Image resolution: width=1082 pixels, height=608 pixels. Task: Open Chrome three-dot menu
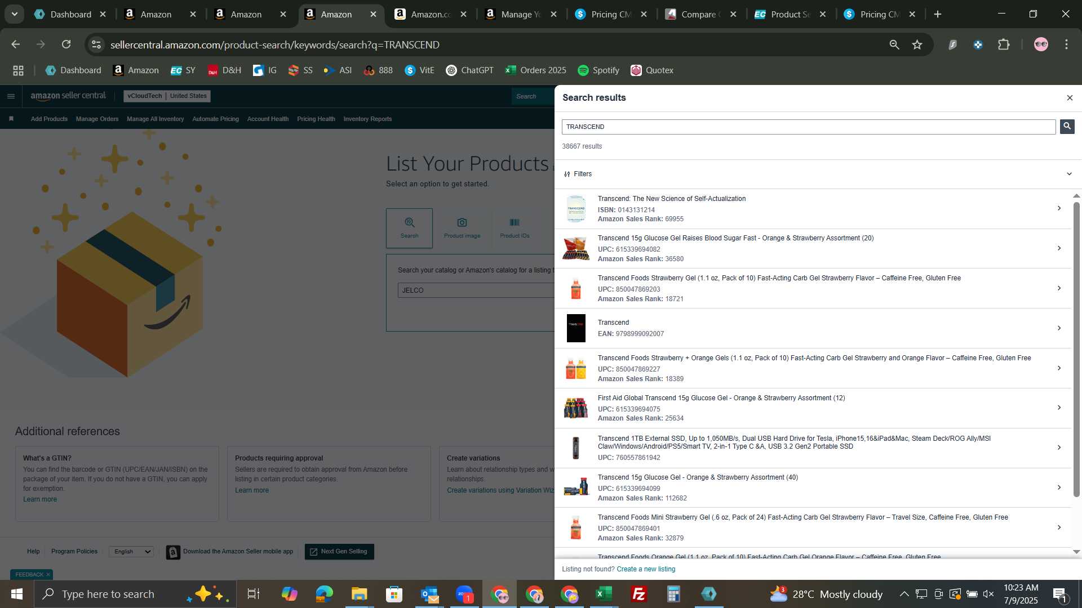coord(1066,44)
